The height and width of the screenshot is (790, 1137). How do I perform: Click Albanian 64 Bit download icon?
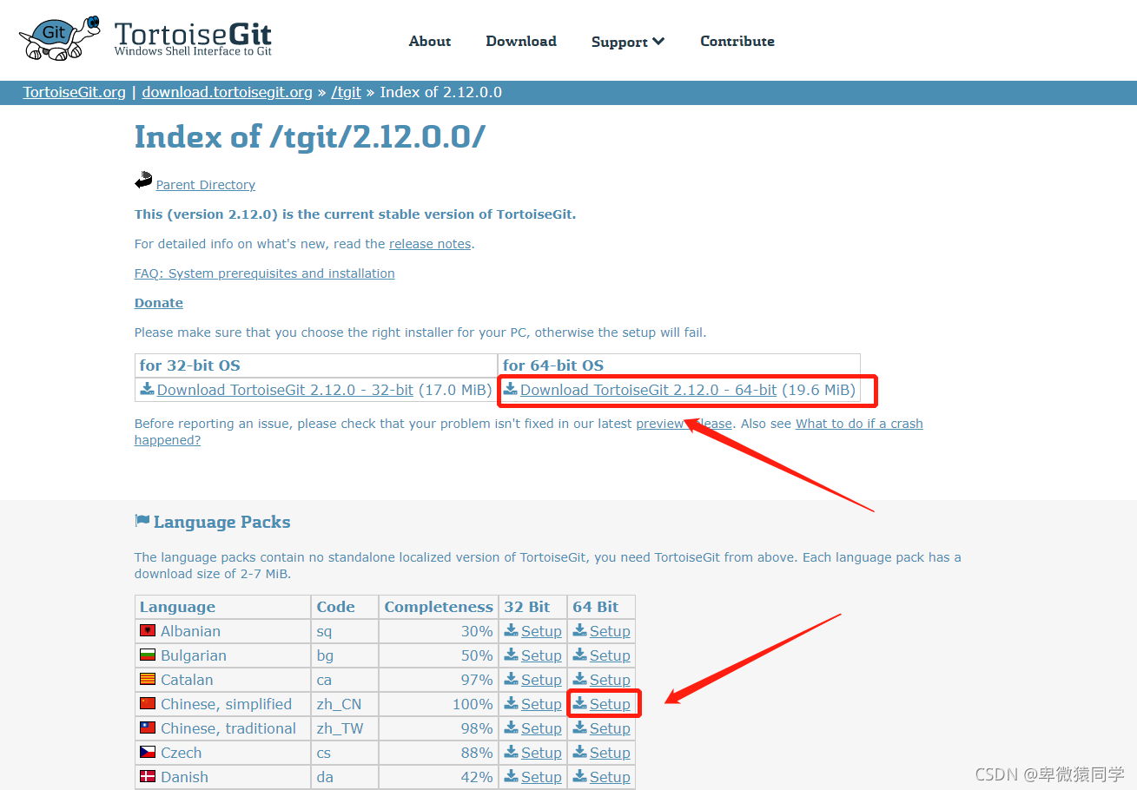pos(580,630)
